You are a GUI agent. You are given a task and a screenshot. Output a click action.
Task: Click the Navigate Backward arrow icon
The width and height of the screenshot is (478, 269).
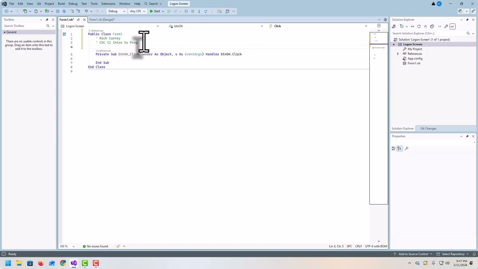pos(6,11)
